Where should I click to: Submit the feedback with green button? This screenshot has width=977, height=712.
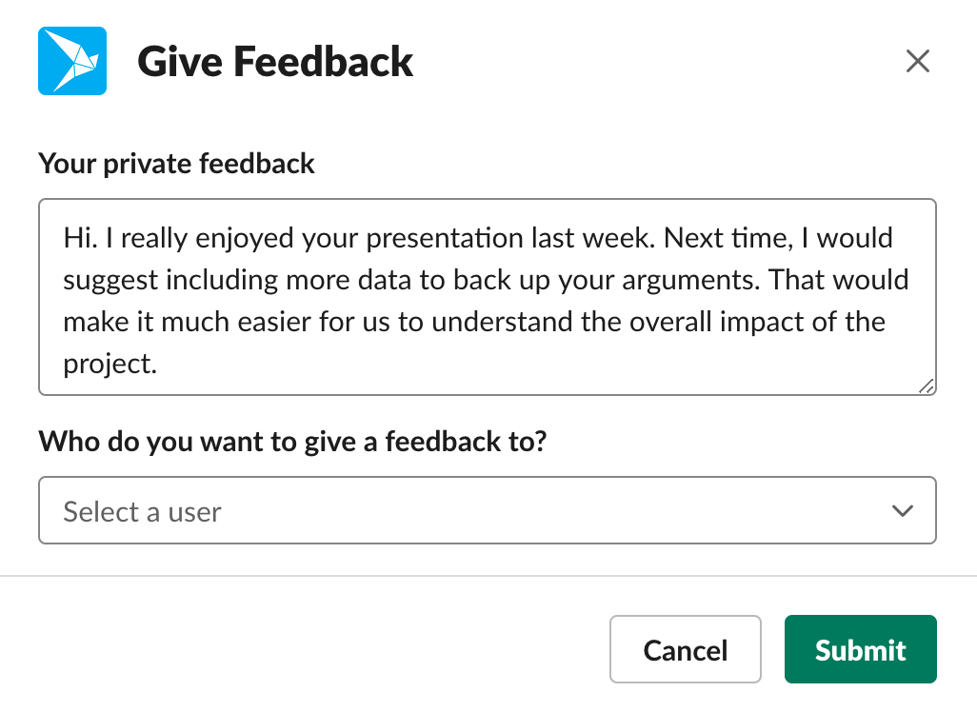tap(861, 649)
